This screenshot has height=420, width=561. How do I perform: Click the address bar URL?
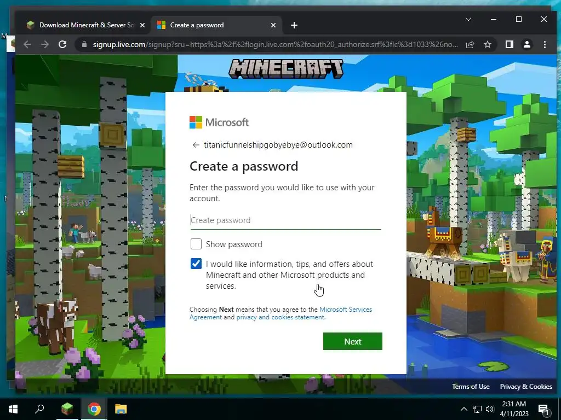click(275, 44)
